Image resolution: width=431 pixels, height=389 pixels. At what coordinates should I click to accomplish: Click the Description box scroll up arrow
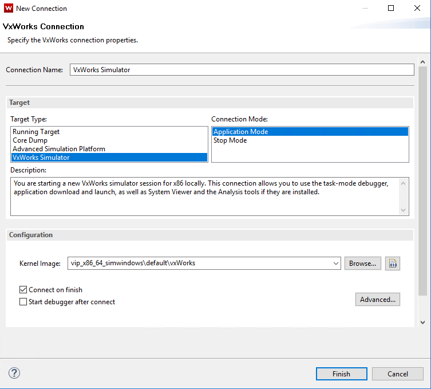tap(403, 183)
